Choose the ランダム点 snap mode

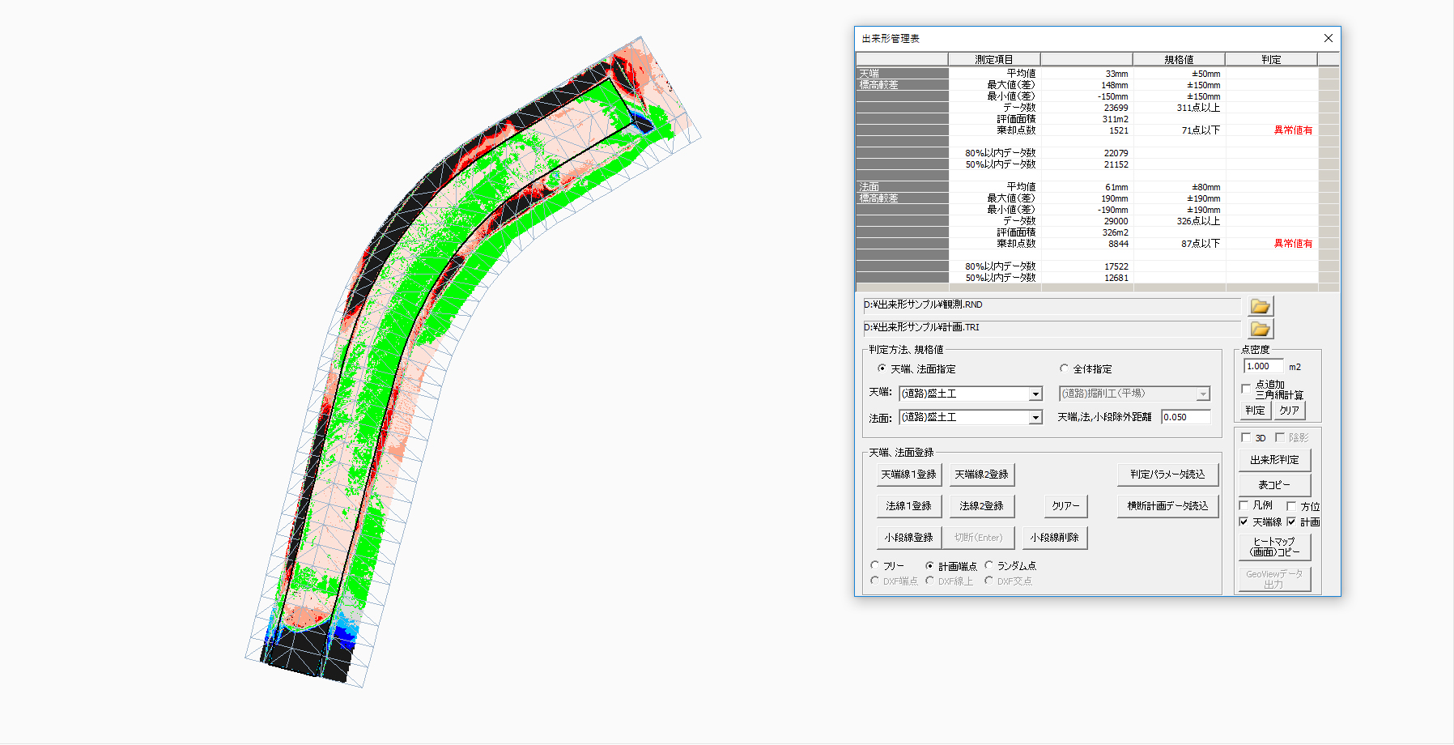(989, 565)
